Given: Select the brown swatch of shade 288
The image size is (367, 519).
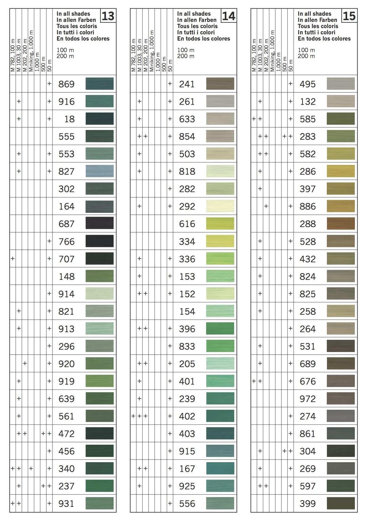Looking at the screenshot, I should pyautogui.click(x=341, y=224).
